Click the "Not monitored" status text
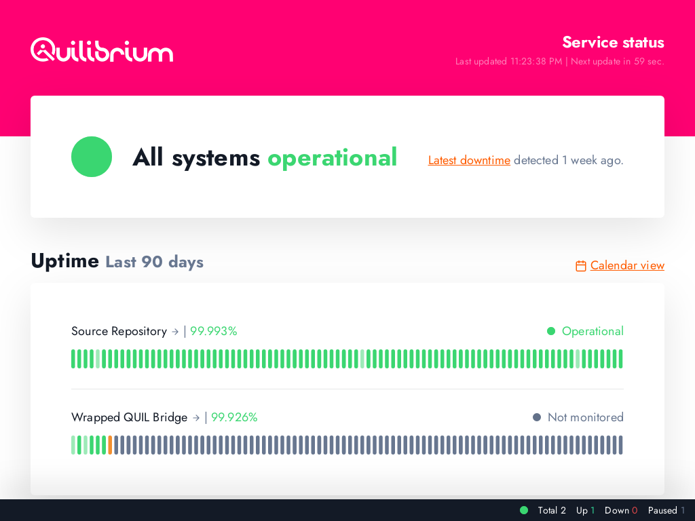695x521 pixels. (586, 417)
